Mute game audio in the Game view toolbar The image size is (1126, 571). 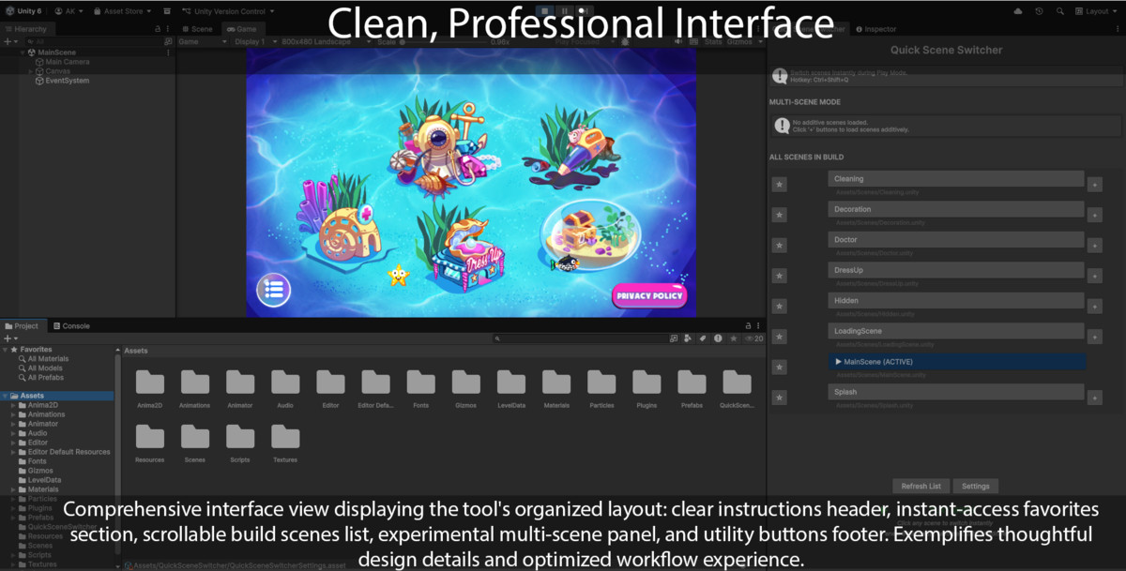[x=677, y=40]
